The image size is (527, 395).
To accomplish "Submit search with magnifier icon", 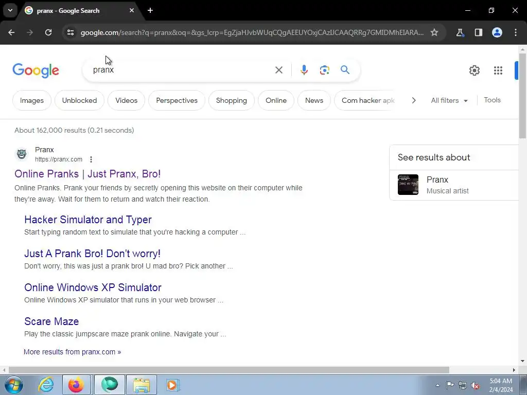I will 345,70.
